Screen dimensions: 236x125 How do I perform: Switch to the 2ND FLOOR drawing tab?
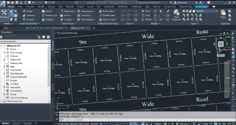pos(44,28)
